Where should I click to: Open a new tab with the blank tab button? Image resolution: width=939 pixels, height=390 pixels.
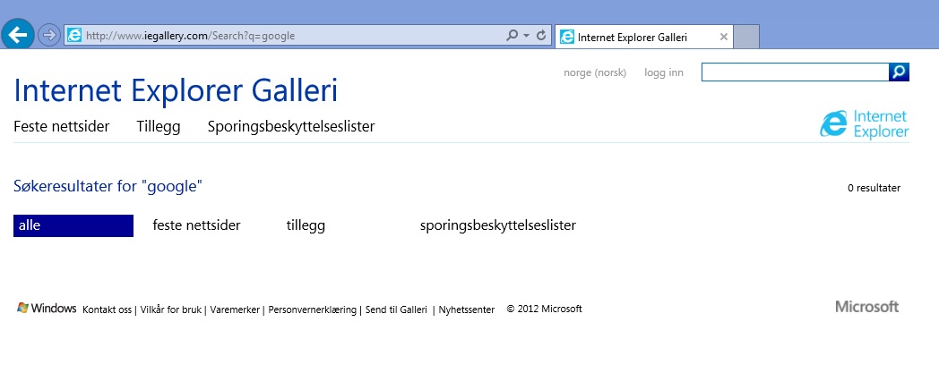coord(746,37)
